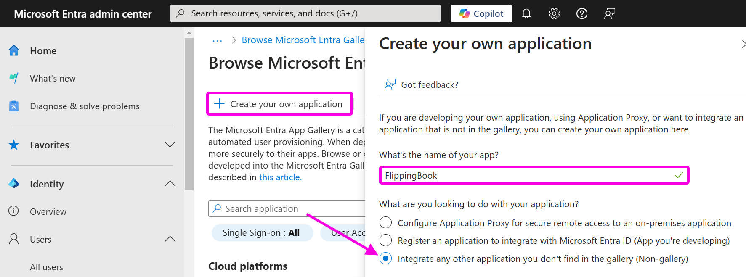Screen dimensions: 746x277
Task: Click Create your own application button
Action: (280, 104)
